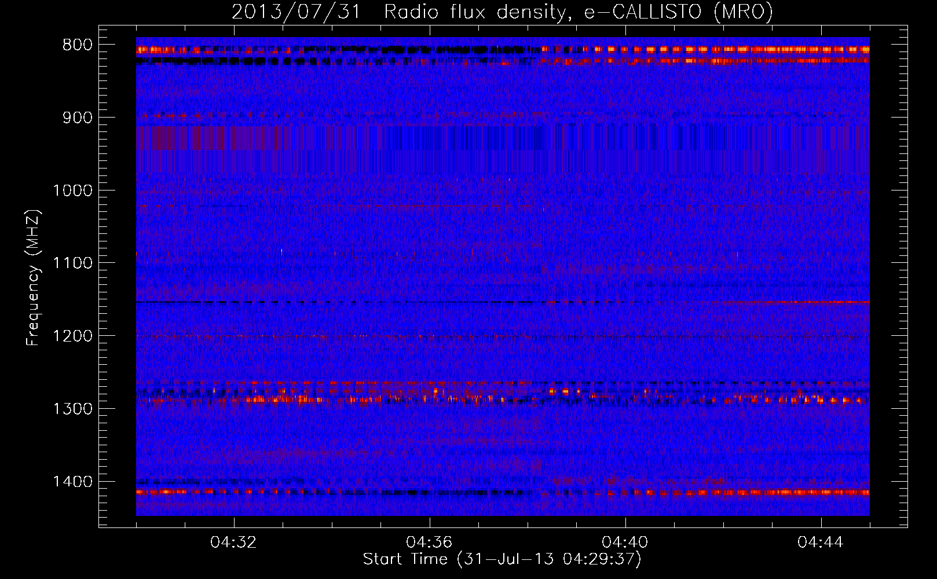Click the 1300 frequency tick label
937x579 pixels.
point(72,409)
